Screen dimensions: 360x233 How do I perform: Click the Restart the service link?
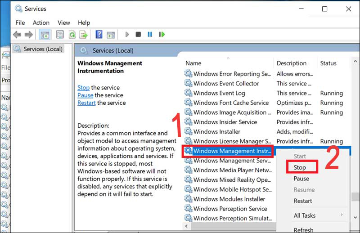pos(86,103)
